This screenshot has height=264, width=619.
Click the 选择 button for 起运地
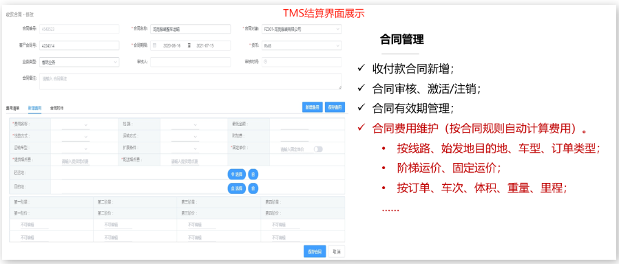237,174
